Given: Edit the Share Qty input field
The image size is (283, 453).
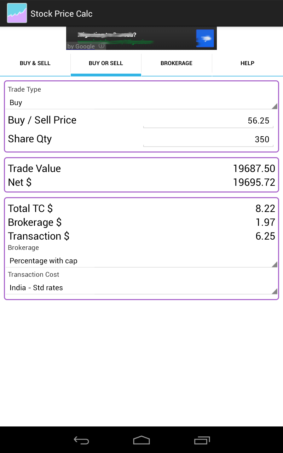Looking at the screenshot, I should pyautogui.click(x=208, y=139).
